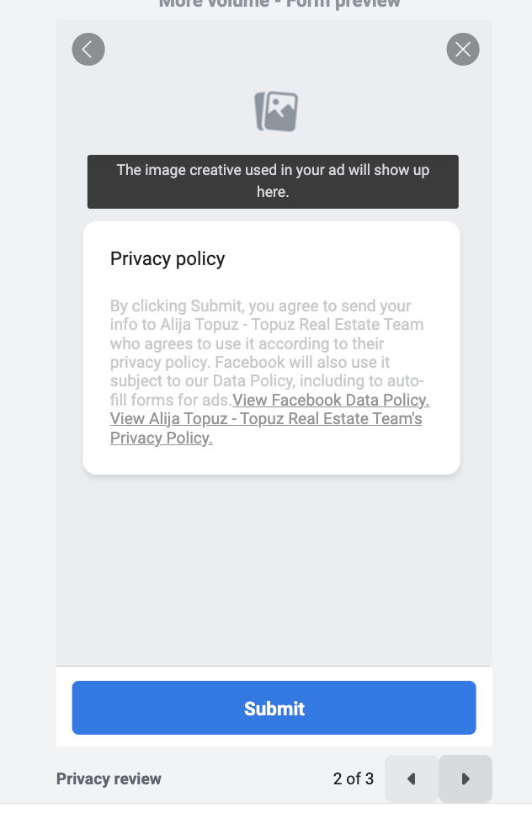Go to the previous preview page arrow
This screenshot has height=818, width=532.
[411, 779]
